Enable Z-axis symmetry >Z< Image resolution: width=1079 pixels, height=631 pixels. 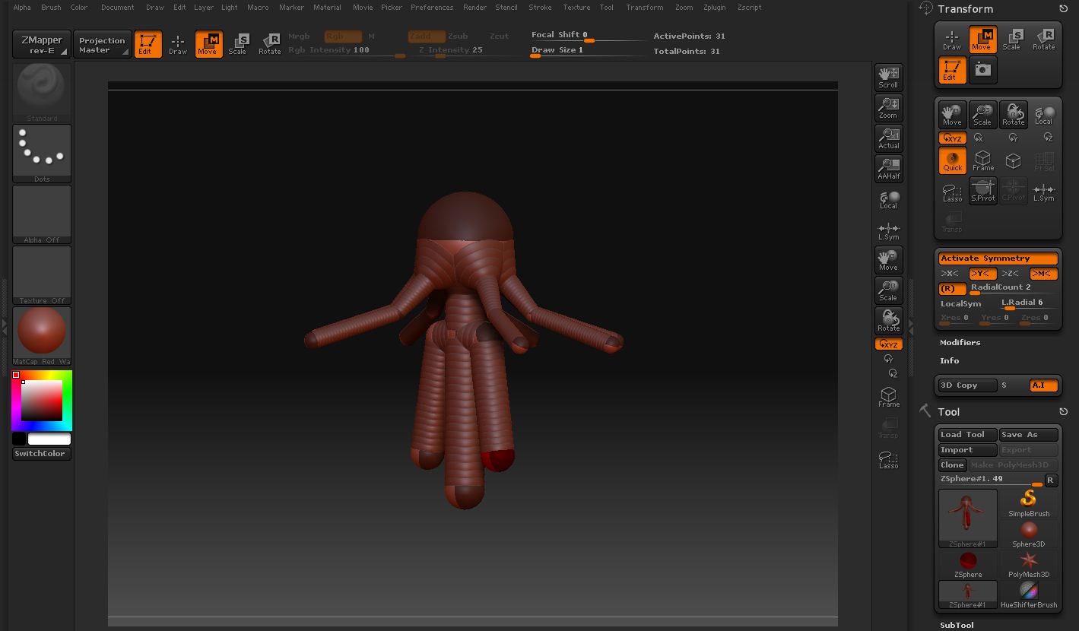coord(1011,274)
